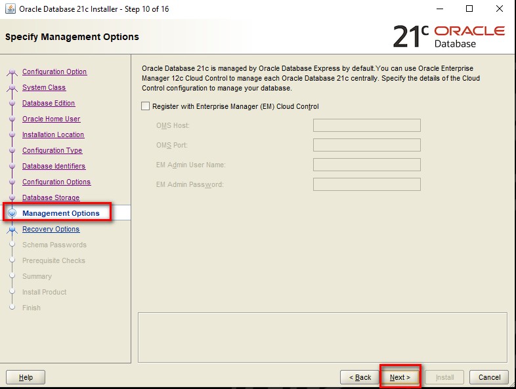The image size is (516, 389).
Task: Tick Register with Enterprise Manager Cloud Control checkbox
Action: click(145, 106)
